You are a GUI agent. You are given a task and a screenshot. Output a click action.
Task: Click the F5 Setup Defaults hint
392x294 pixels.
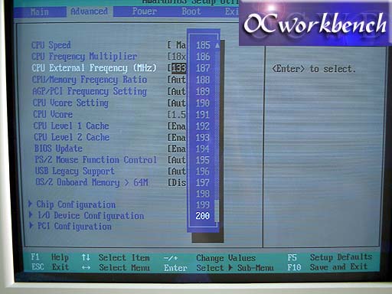coord(330,257)
